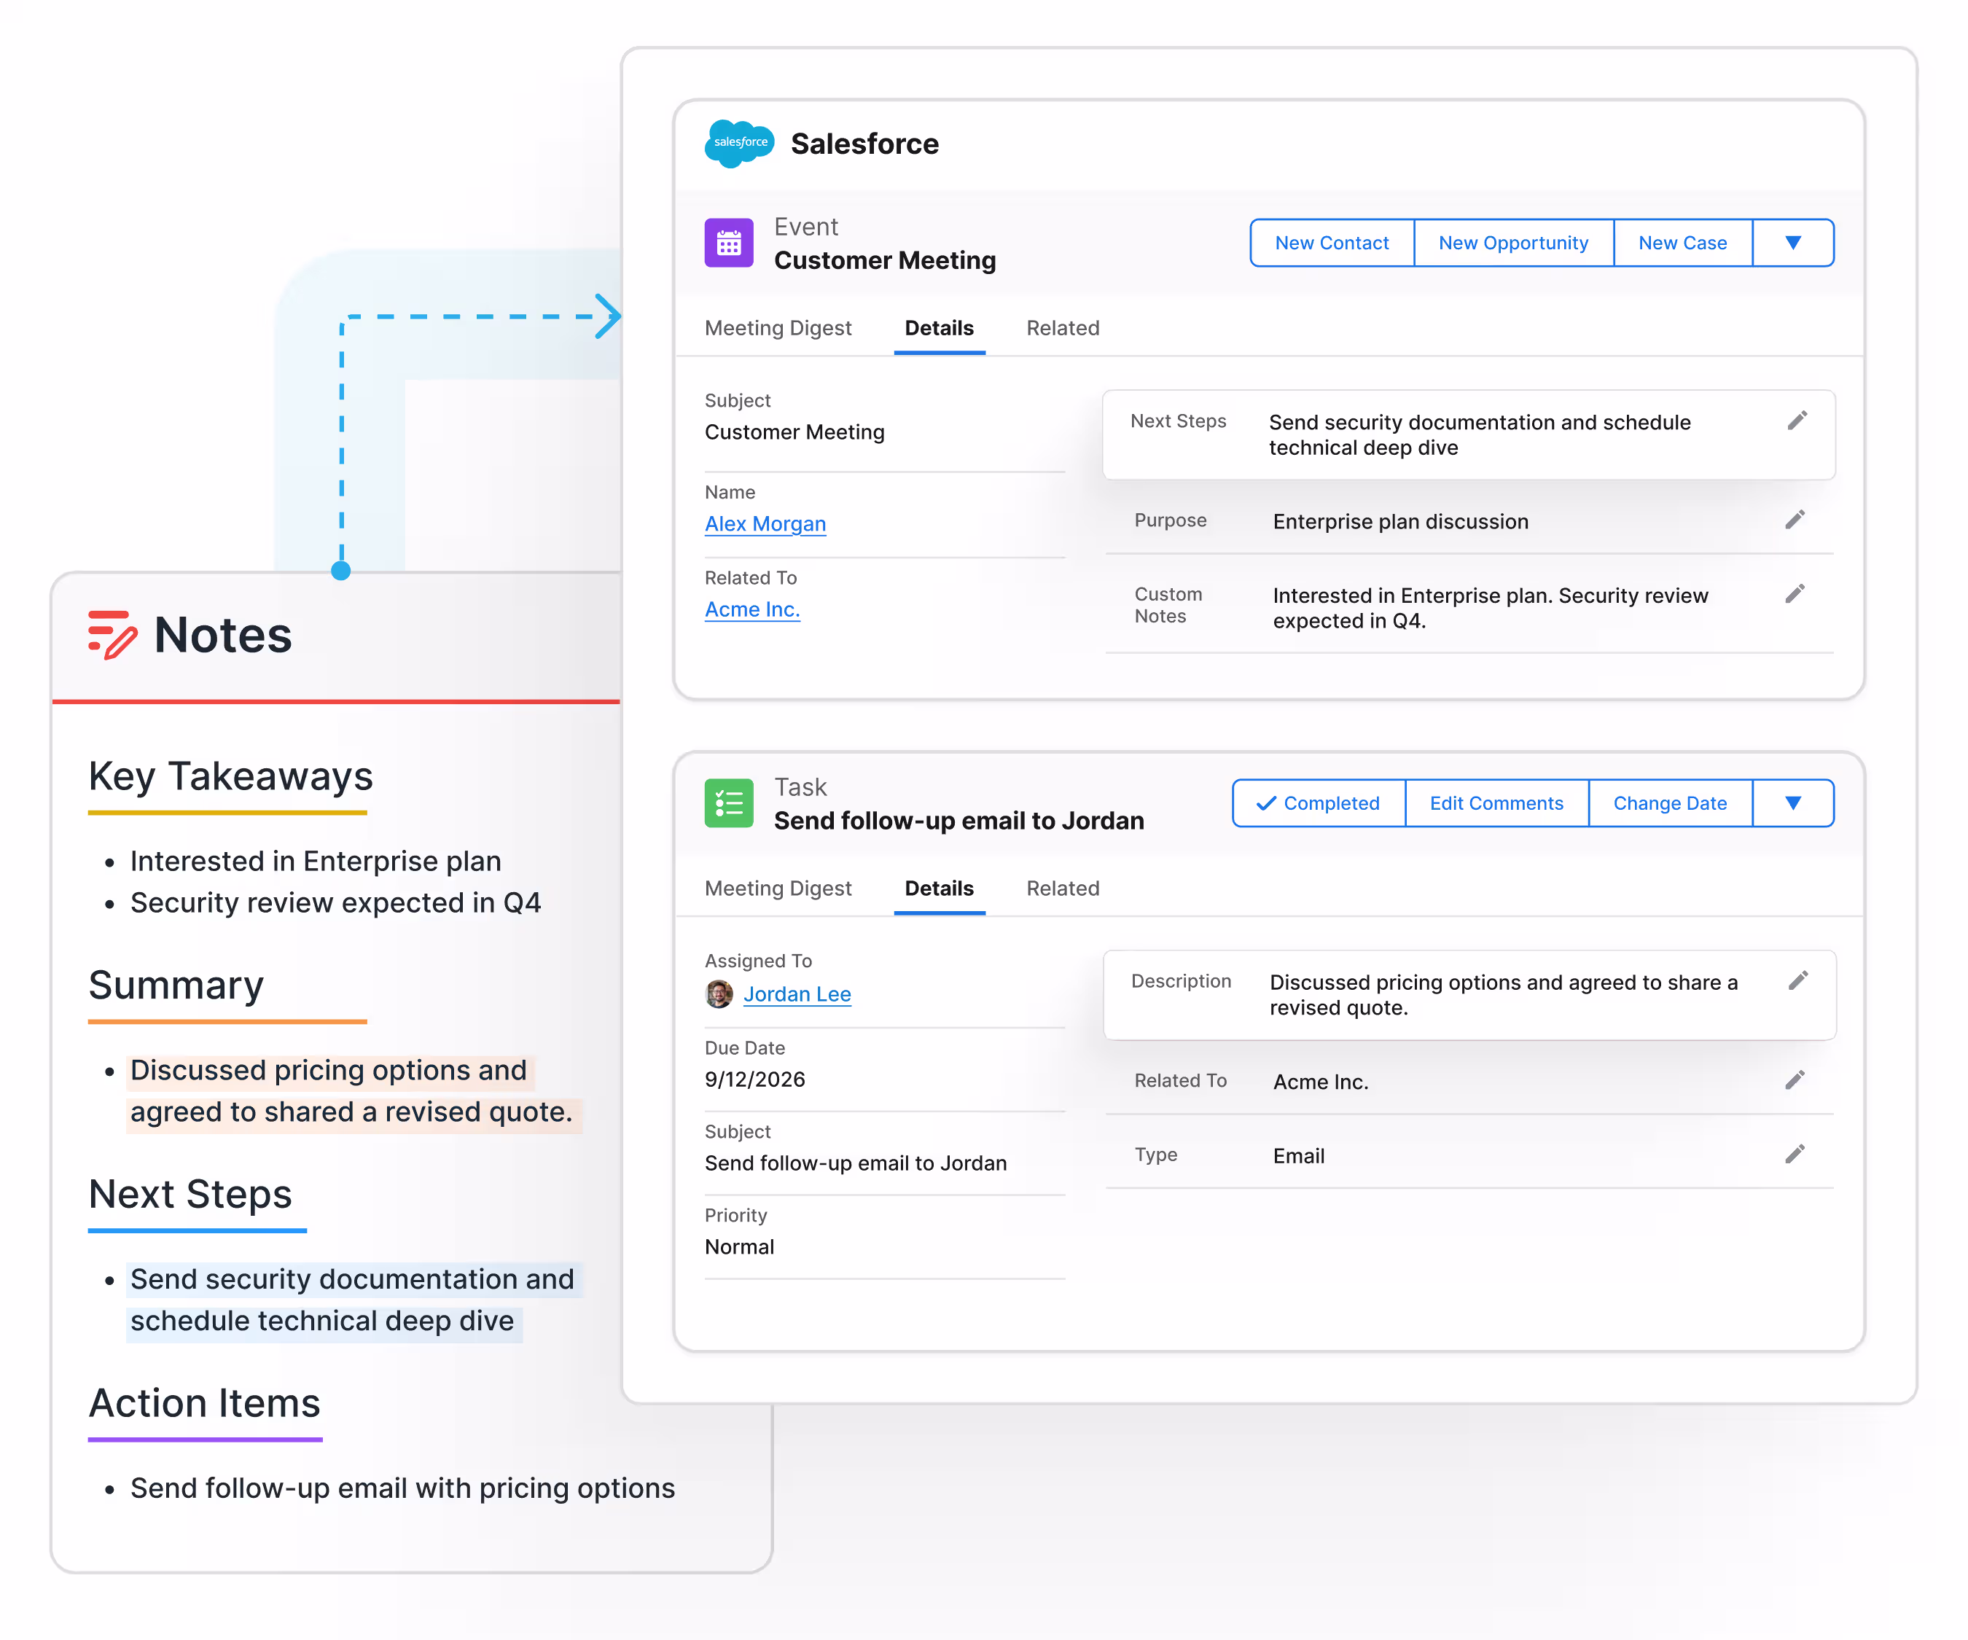Edit the task Related To pencil icon

click(1795, 1080)
